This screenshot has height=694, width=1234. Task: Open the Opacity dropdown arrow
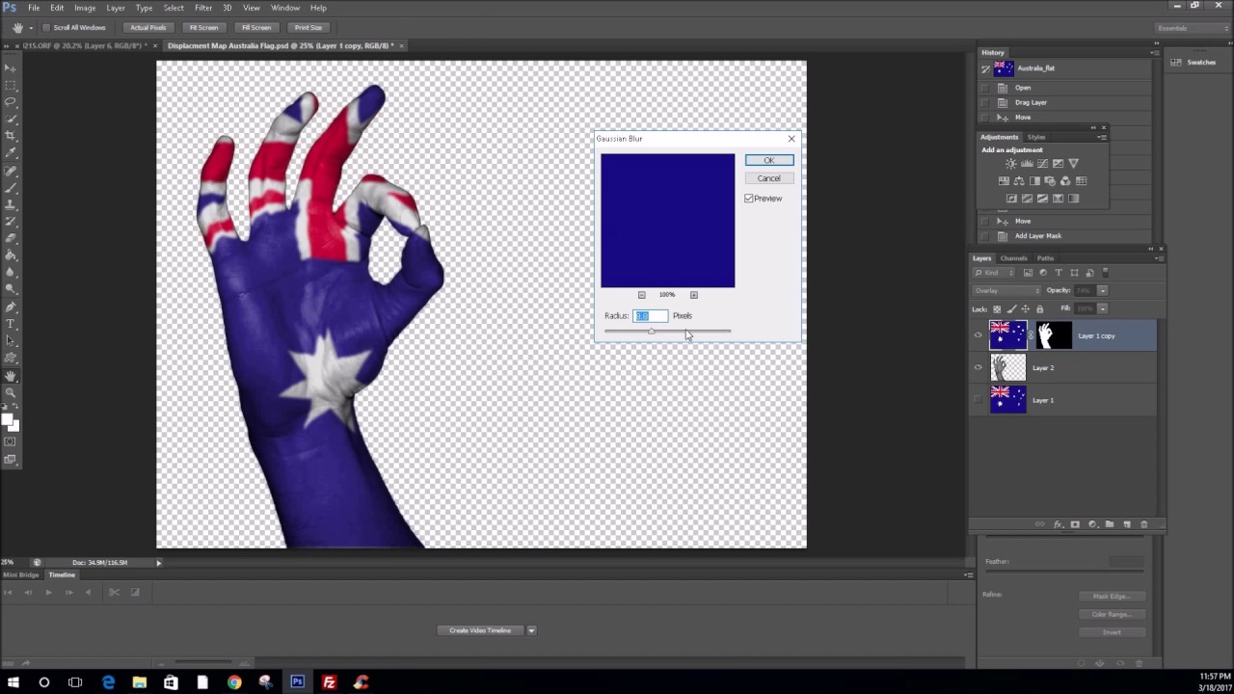tap(1103, 290)
